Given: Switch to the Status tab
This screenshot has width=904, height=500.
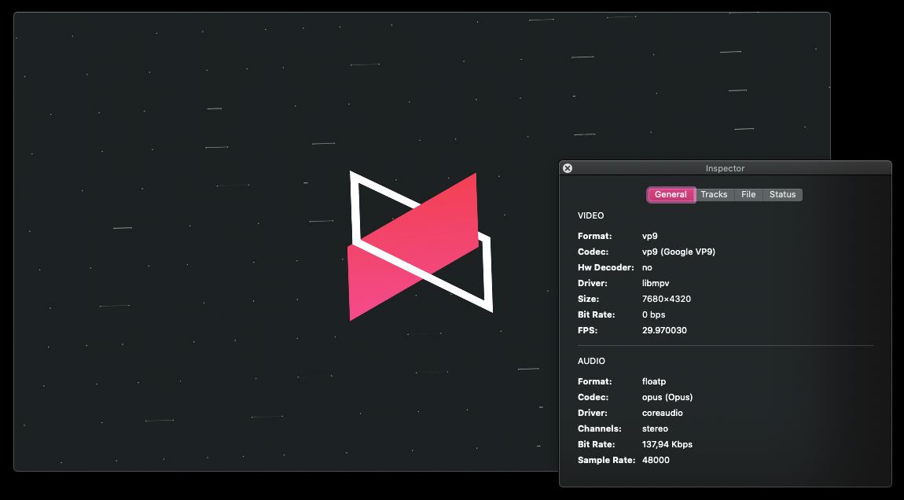Looking at the screenshot, I should [x=782, y=195].
